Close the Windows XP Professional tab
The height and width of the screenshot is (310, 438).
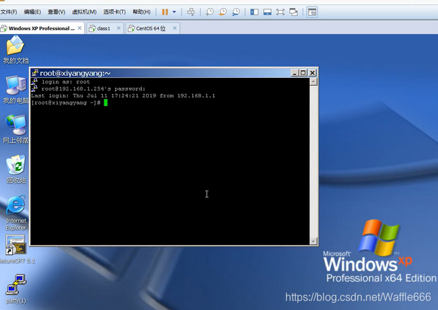point(79,28)
